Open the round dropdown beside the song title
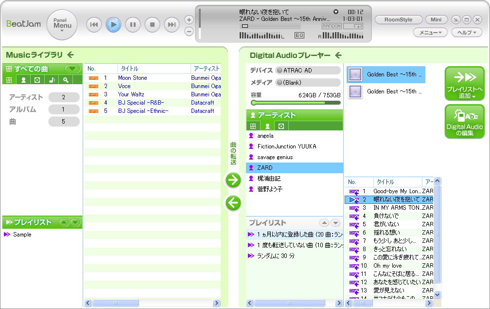This screenshot has width=490, height=309. (x=336, y=12)
